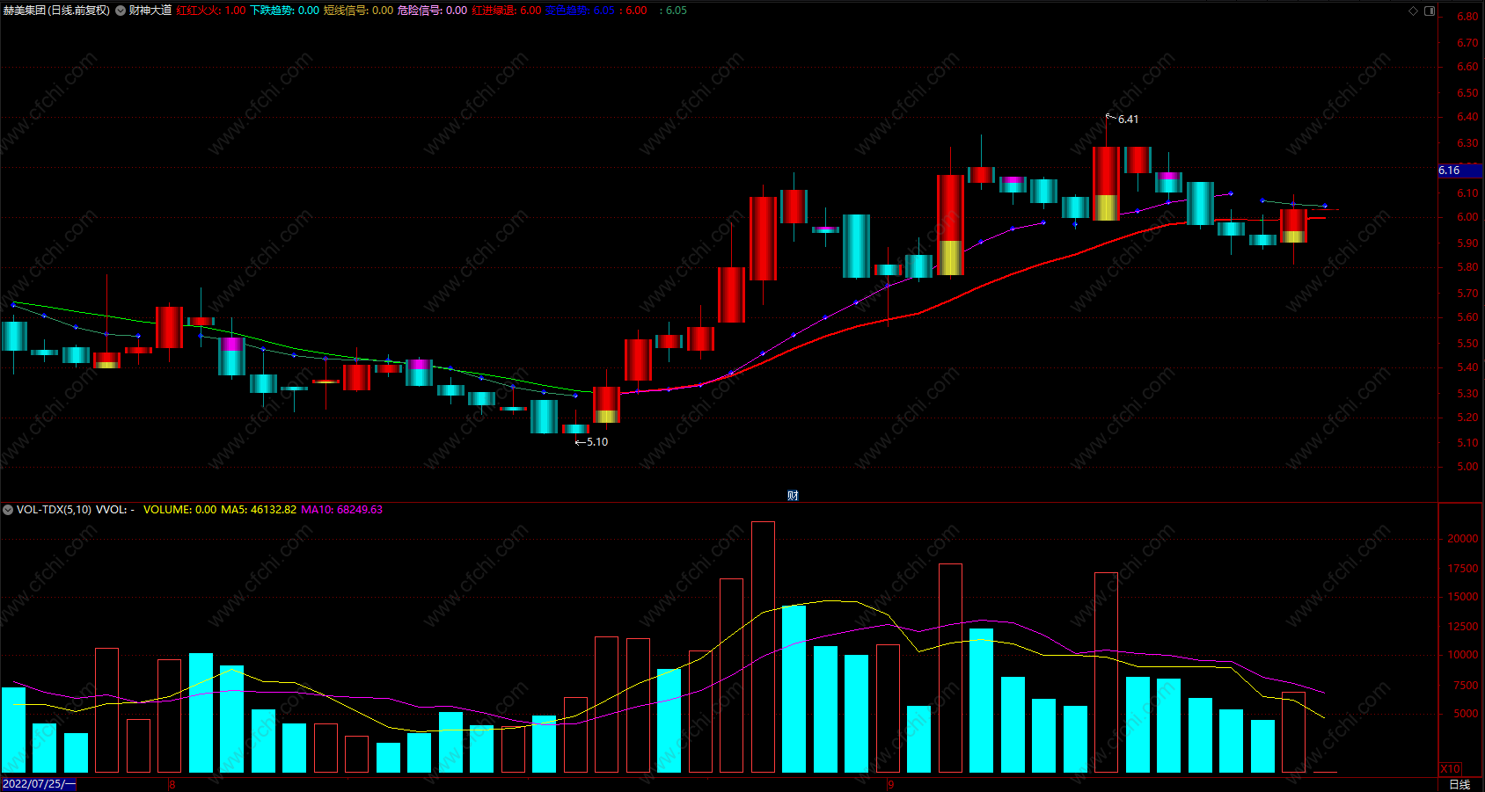Click the small 财 marker above volume pane
The width and height of the screenshot is (1485, 792).
[793, 496]
